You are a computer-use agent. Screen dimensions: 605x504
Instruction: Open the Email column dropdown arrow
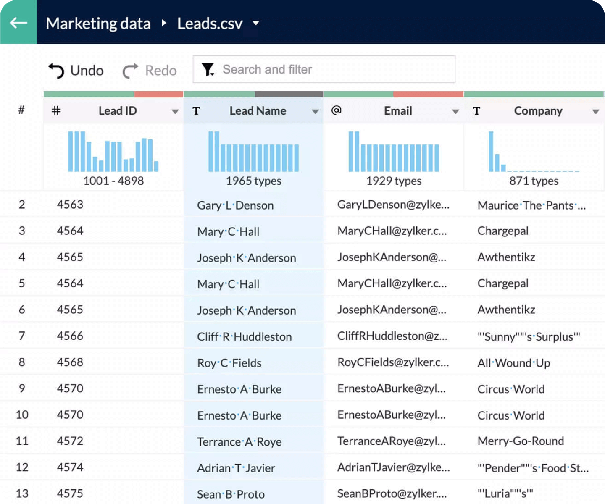click(x=455, y=111)
